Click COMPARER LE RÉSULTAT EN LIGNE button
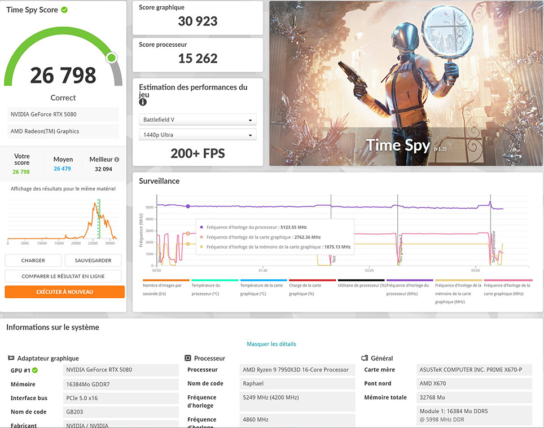The height and width of the screenshot is (428, 544). pyautogui.click(x=63, y=276)
